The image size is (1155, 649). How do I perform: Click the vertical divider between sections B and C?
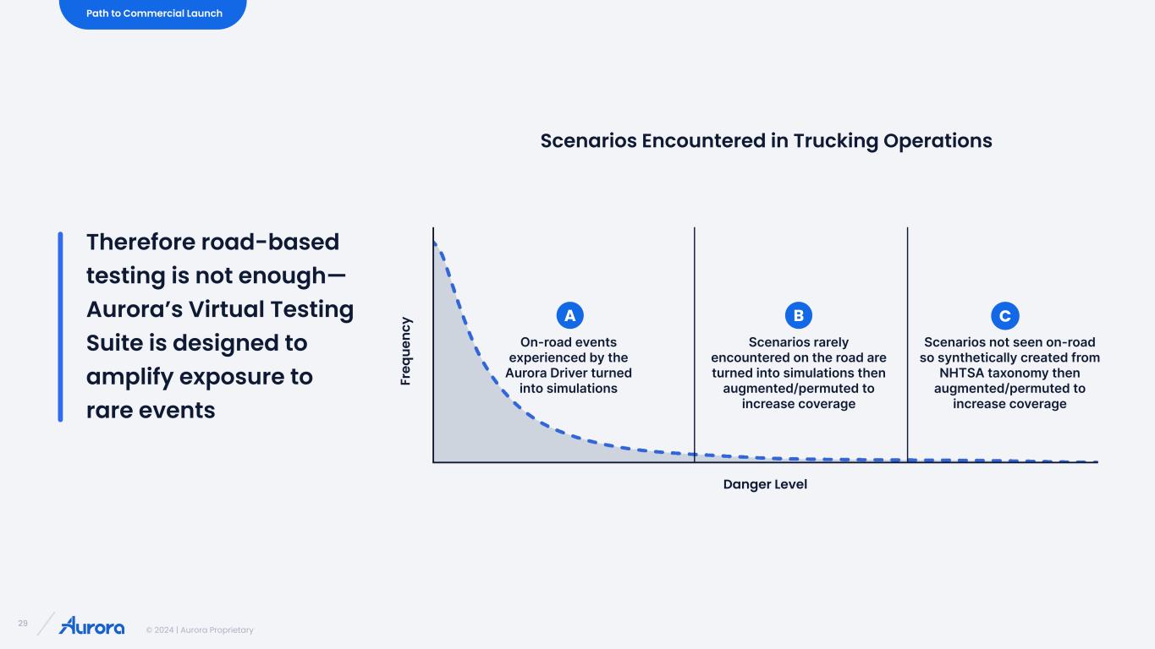click(908, 345)
